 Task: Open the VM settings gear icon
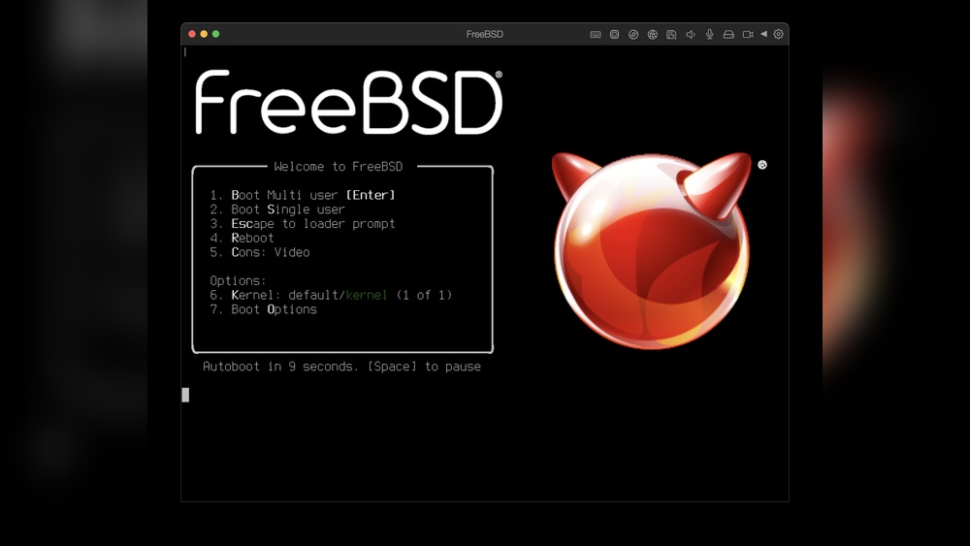coord(779,34)
